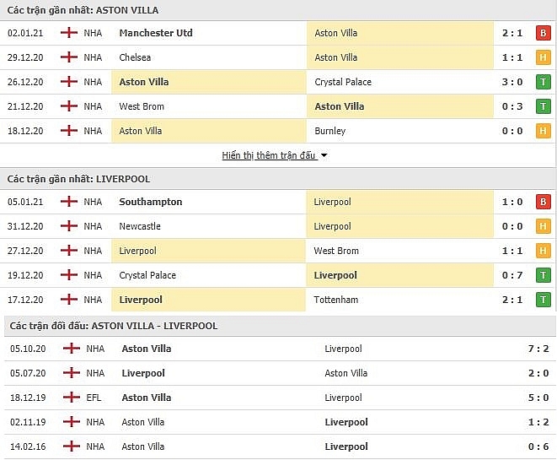Click 'Các trận đối đầu: ASTON VILLA - LIVERPOOL' header
The height and width of the screenshot is (460, 557).
click(114, 326)
